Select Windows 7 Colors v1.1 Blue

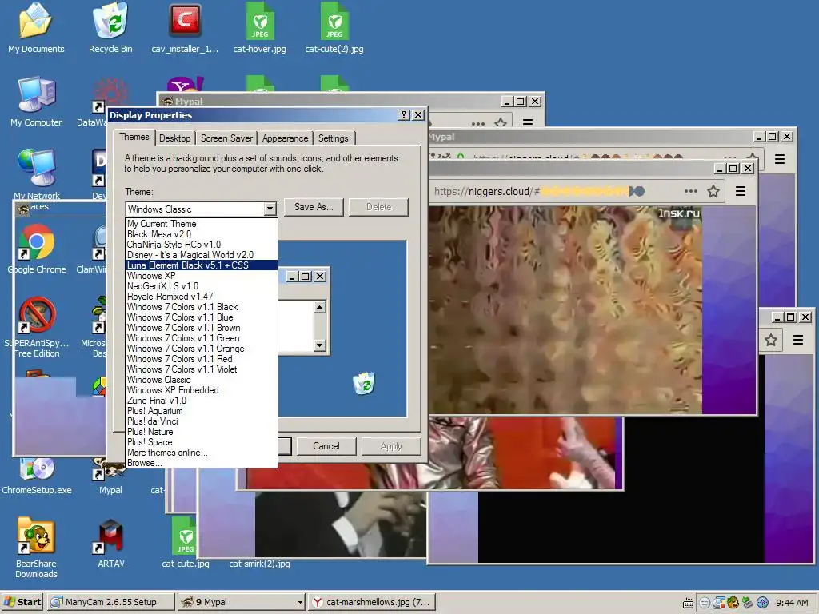pyautogui.click(x=202, y=317)
